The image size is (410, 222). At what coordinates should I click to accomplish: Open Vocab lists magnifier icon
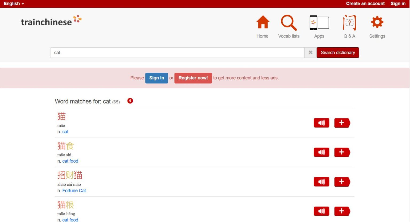click(x=289, y=23)
